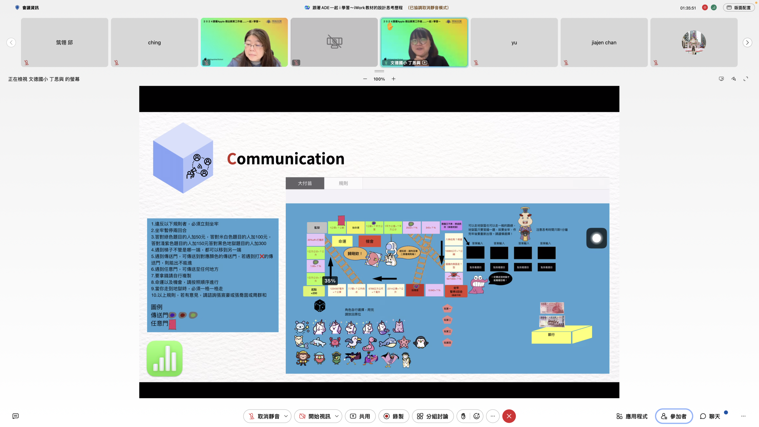759x427 pixels.
Task: Open the 聊天 chat panel
Action: pyautogui.click(x=710, y=416)
